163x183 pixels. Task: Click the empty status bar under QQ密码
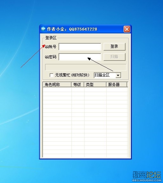pyautogui.click(x=86, y=67)
